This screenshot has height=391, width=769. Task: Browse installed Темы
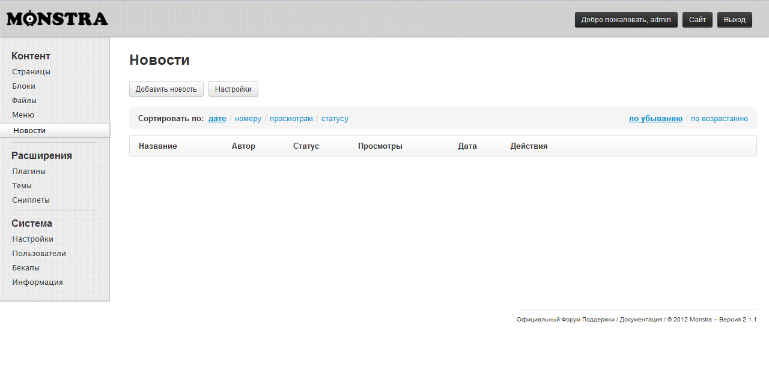pyautogui.click(x=22, y=185)
